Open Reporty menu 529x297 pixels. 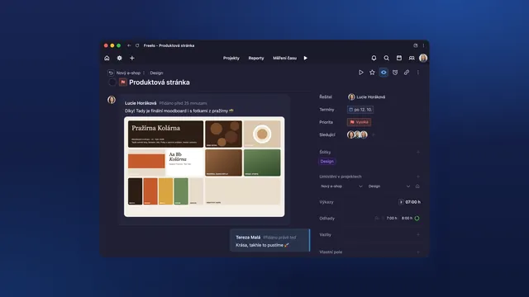[x=256, y=58]
